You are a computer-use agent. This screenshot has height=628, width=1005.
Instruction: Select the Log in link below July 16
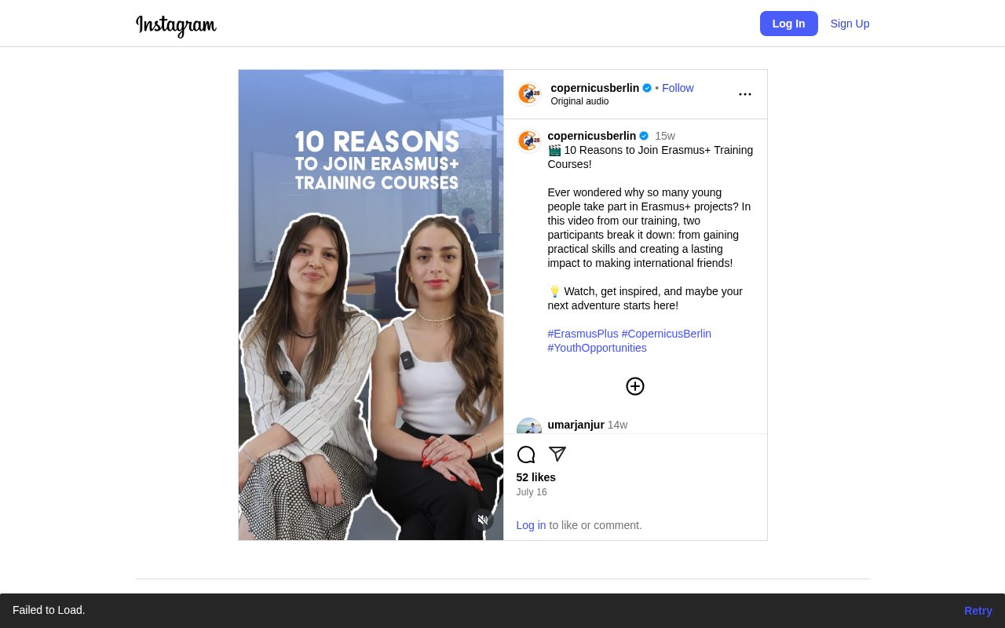click(x=531, y=525)
